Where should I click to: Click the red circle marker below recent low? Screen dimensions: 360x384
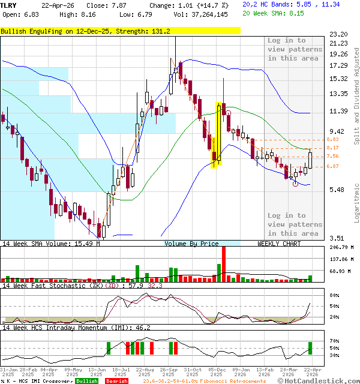point(295,184)
